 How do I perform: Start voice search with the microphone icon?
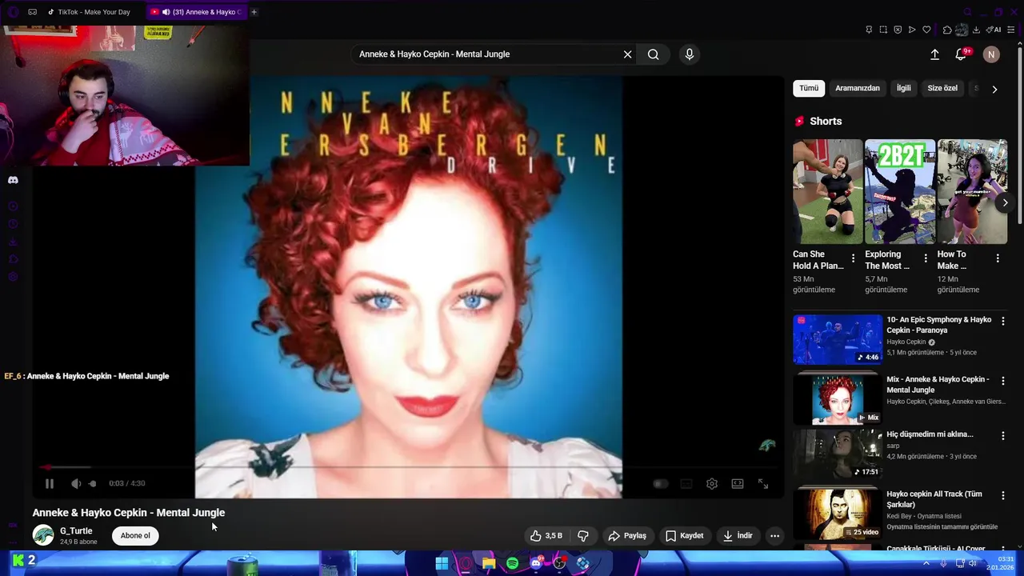(x=690, y=54)
